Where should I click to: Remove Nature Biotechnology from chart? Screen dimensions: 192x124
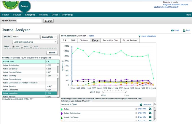150,113
